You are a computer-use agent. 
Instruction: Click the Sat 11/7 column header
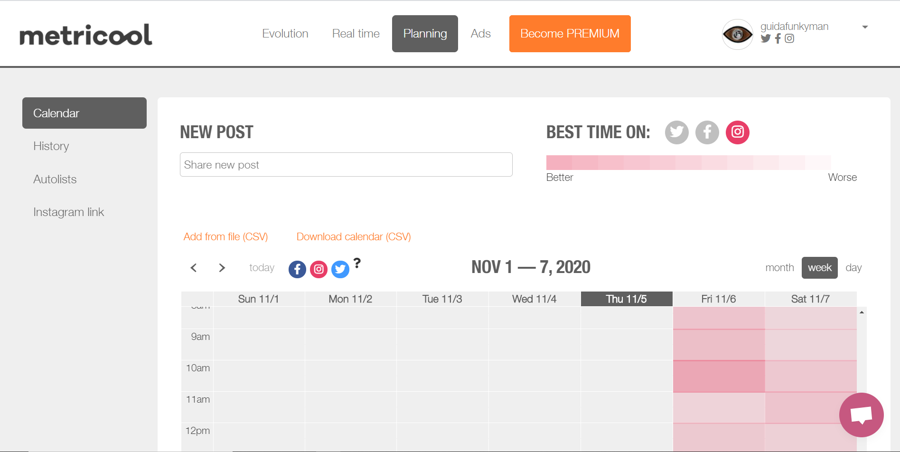click(x=811, y=299)
